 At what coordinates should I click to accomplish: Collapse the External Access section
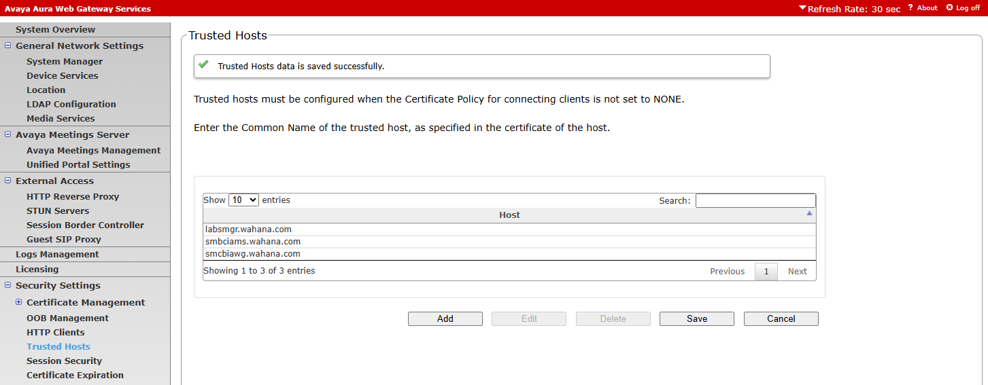8,181
